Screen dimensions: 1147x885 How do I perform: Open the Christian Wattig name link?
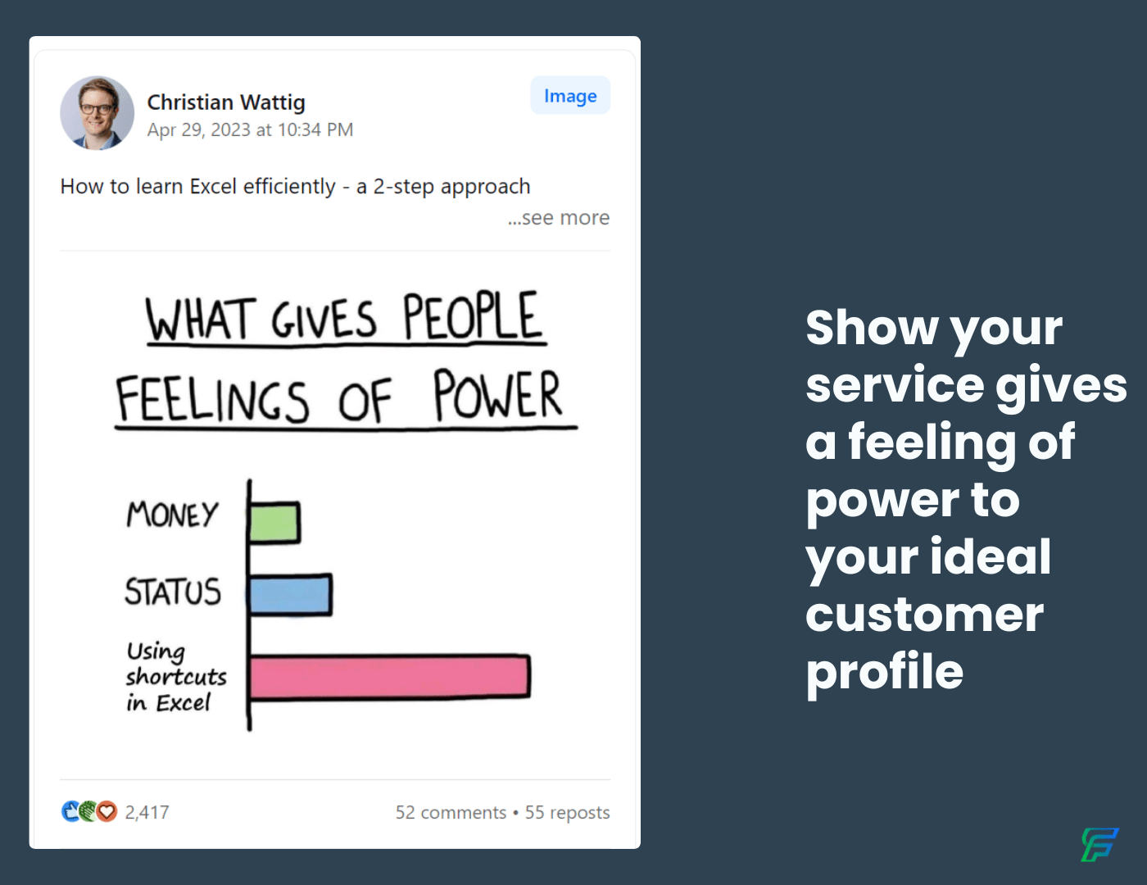[226, 102]
